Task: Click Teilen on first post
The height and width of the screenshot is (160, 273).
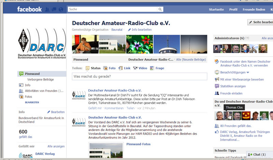Action: 130,108
